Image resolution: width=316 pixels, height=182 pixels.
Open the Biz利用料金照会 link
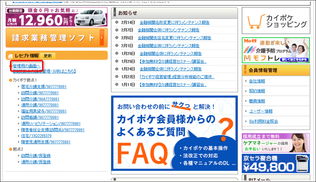click(x=264, y=121)
